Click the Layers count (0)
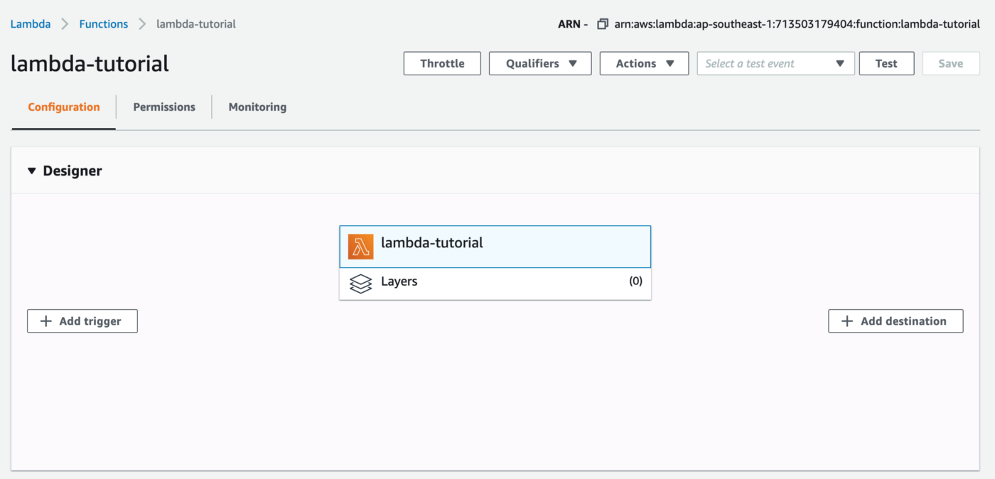 point(635,281)
